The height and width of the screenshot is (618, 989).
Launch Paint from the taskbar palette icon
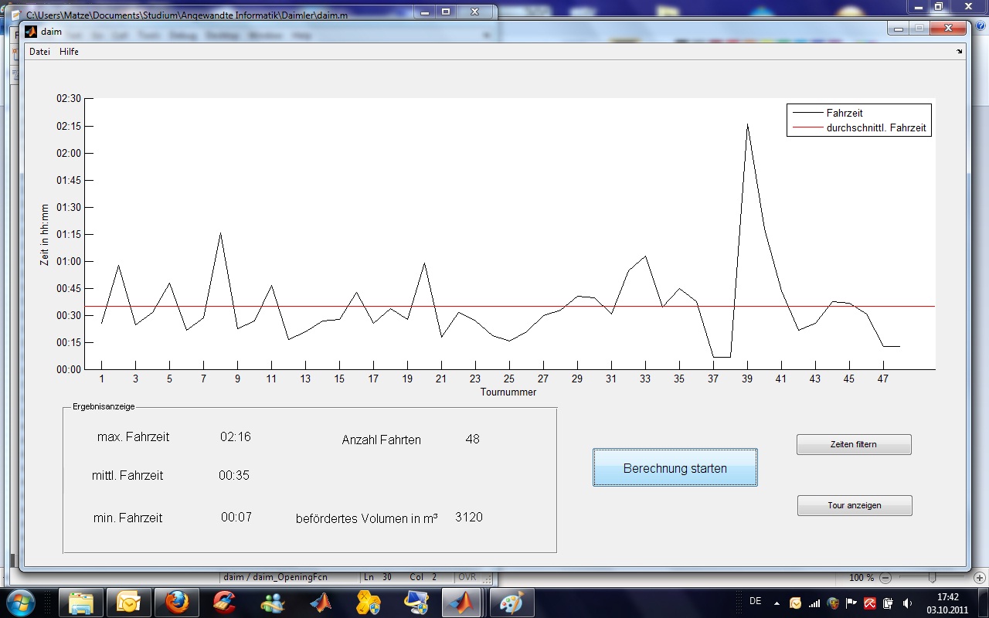click(510, 603)
